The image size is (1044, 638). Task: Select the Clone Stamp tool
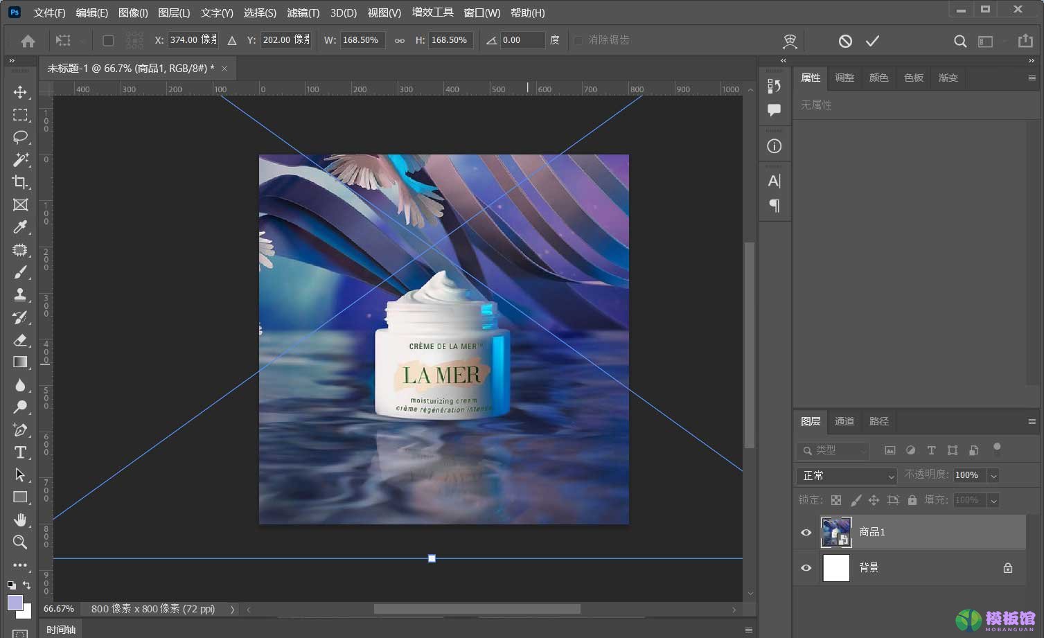point(20,294)
